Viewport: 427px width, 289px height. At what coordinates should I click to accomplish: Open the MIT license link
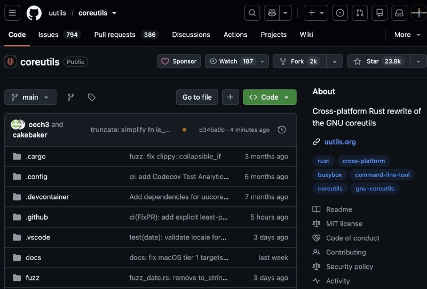point(344,224)
